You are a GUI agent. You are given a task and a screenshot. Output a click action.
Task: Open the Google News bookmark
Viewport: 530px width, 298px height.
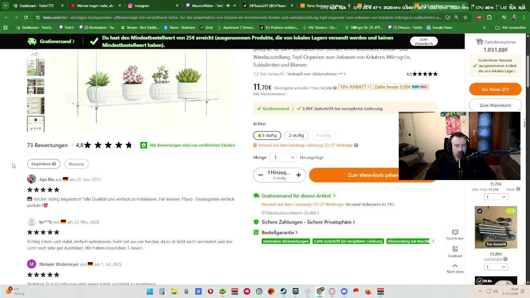pyautogui.click(x=439, y=27)
